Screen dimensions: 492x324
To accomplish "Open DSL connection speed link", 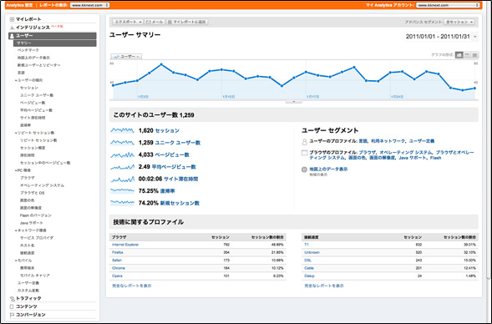I will pyautogui.click(x=308, y=261).
